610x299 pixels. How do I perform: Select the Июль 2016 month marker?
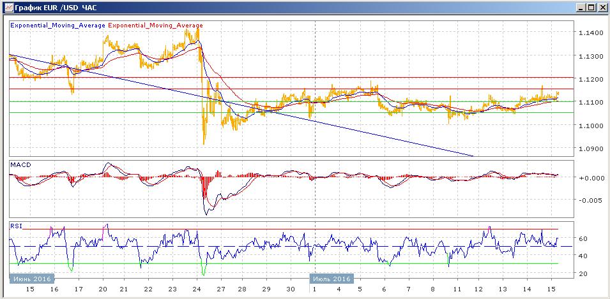click(x=332, y=279)
